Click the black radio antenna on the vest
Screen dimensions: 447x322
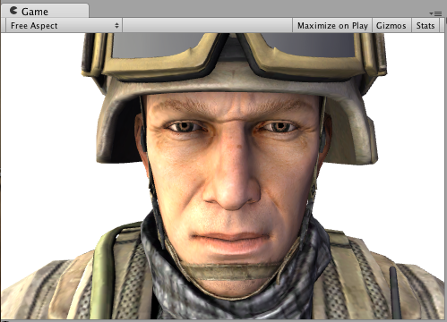click(x=395, y=292)
